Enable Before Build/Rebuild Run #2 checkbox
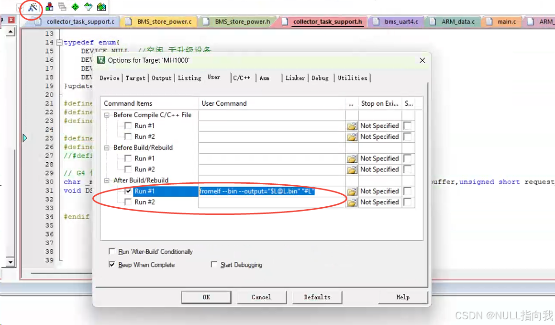Viewport: 555px width, 325px height. click(128, 169)
